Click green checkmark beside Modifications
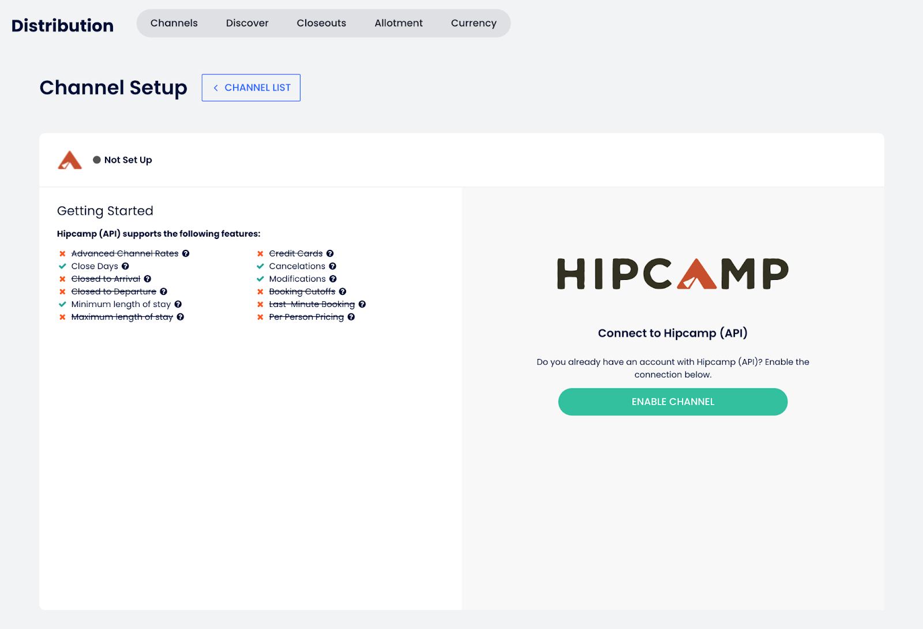Viewport: 923px width, 629px height. tap(260, 279)
